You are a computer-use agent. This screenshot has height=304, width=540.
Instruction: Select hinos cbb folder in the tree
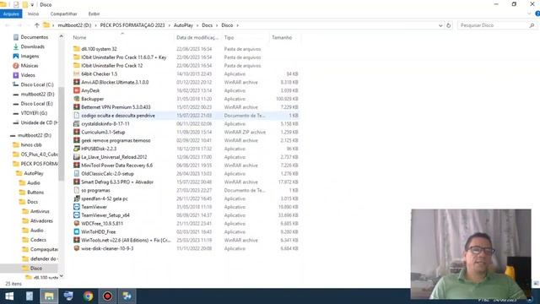(x=31, y=144)
